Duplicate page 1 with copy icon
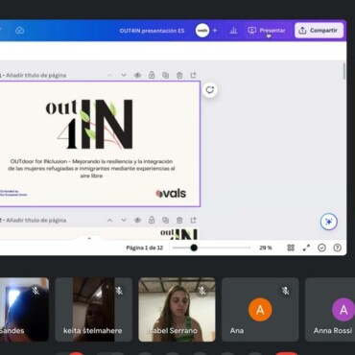The width and height of the screenshot is (355, 355). click(165, 75)
